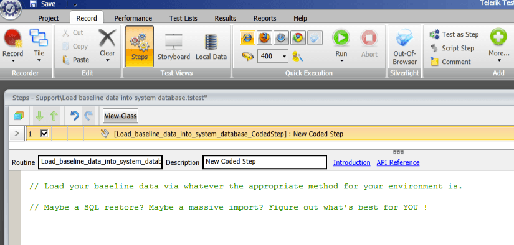
Task: Open the Test Lists ribbon tab
Action: tap(183, 18)
